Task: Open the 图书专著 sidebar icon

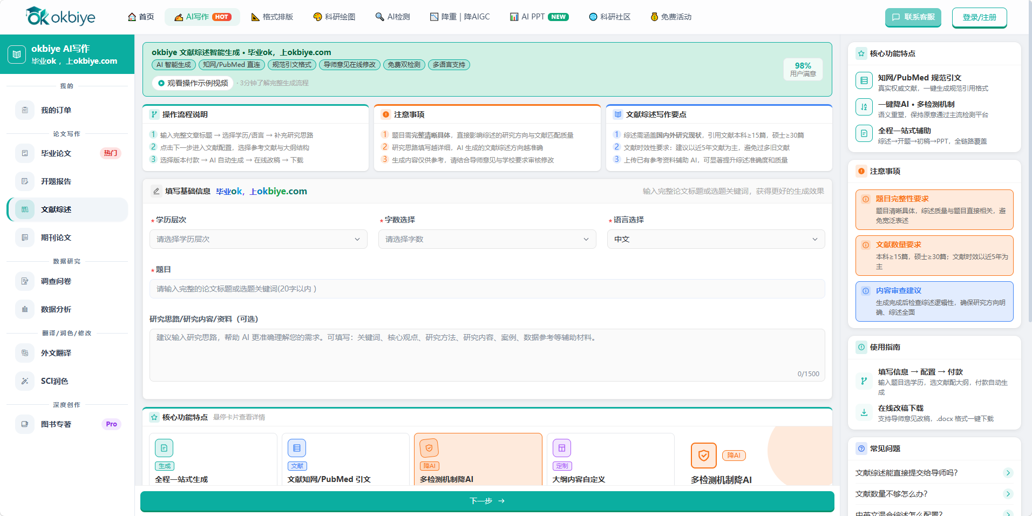Action: tap(25, 424)
